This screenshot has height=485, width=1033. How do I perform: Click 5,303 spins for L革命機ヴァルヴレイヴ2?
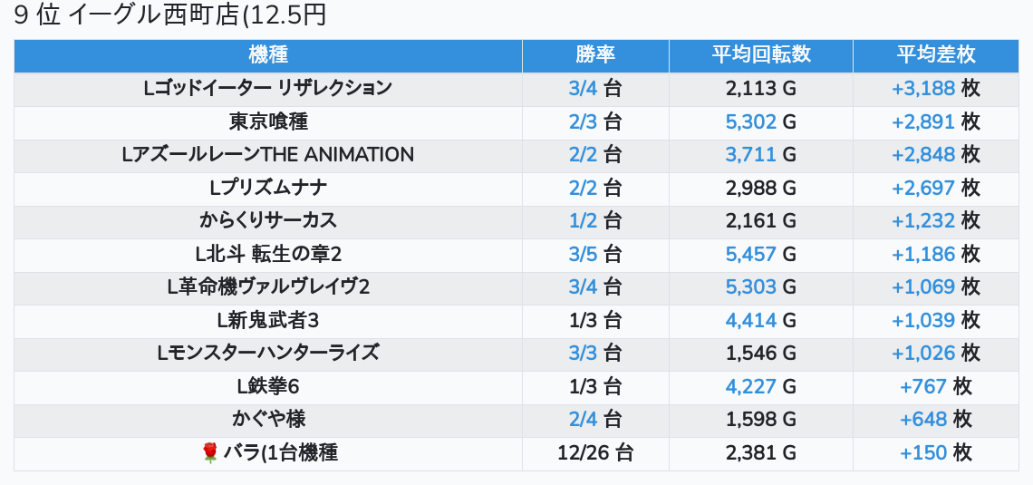click(750, 286)
